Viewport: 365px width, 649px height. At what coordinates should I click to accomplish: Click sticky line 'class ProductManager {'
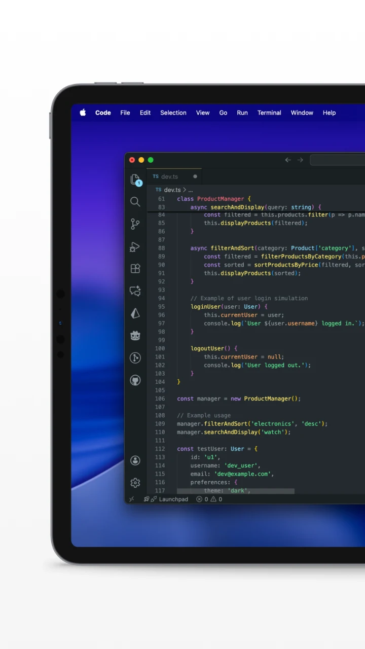click(x=214, y=199)
